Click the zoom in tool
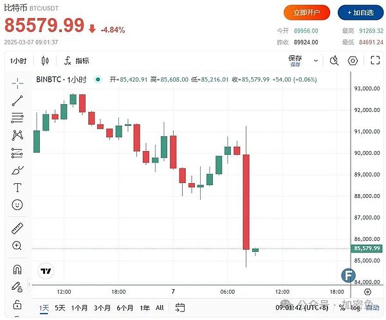The image size is (386, 320). click(x=17, y=245)
